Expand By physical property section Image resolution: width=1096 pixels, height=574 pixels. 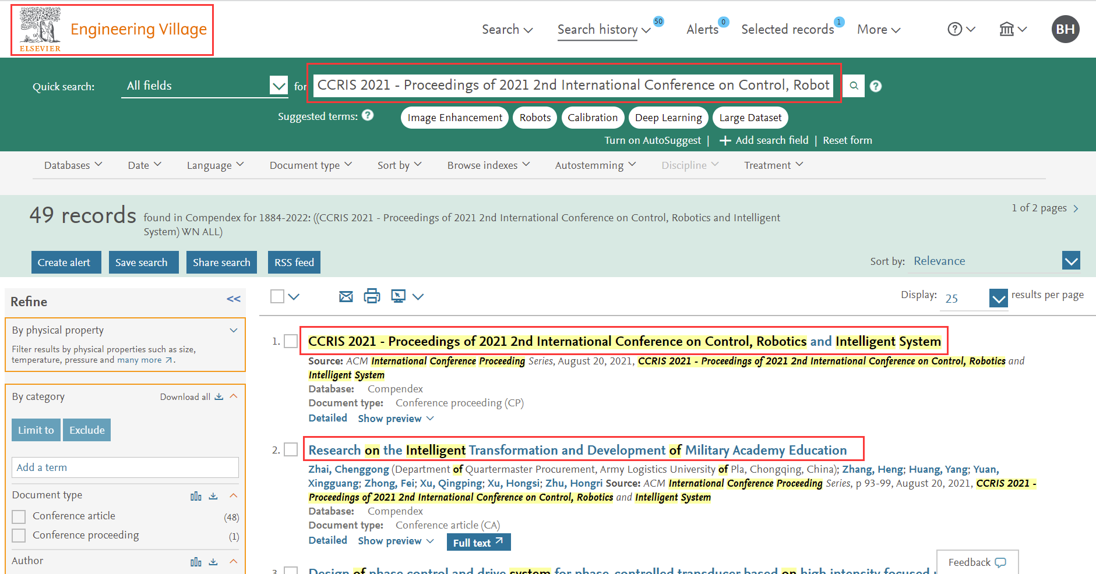click(234, 330)
